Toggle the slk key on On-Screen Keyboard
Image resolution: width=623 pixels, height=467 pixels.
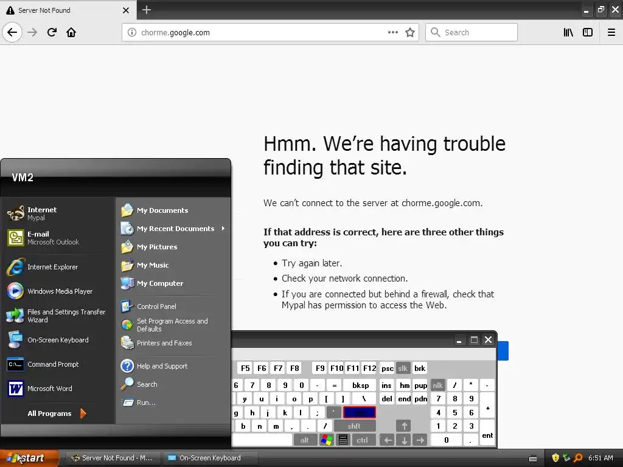click(x=403, y=368)
